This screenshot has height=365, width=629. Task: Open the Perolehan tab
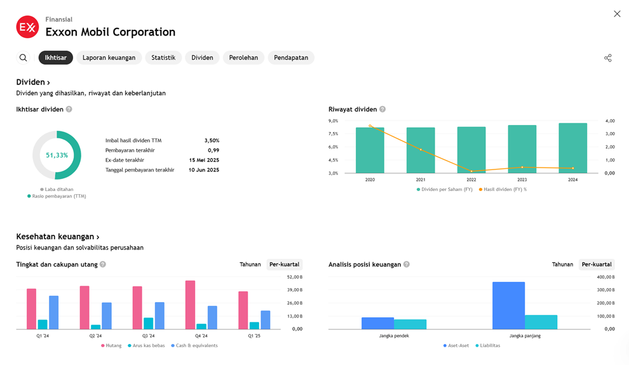pos(243,58)
